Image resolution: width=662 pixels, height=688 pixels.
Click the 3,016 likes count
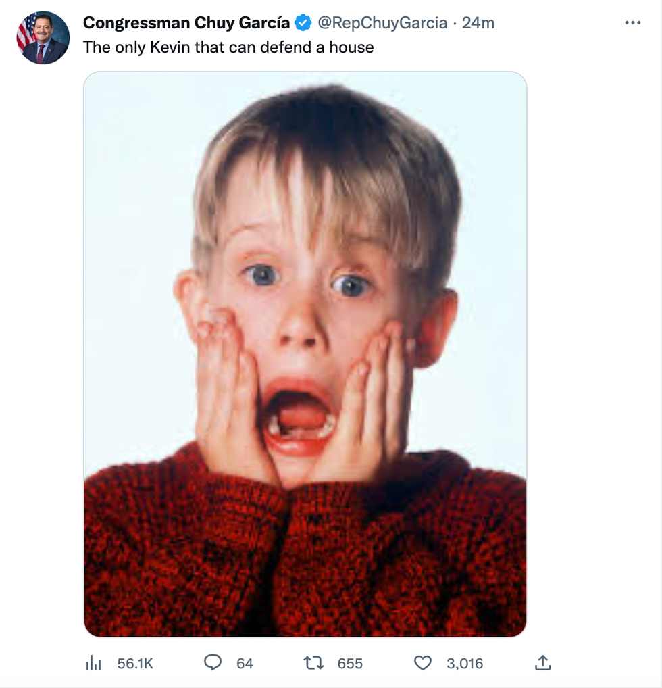[465, 664]
